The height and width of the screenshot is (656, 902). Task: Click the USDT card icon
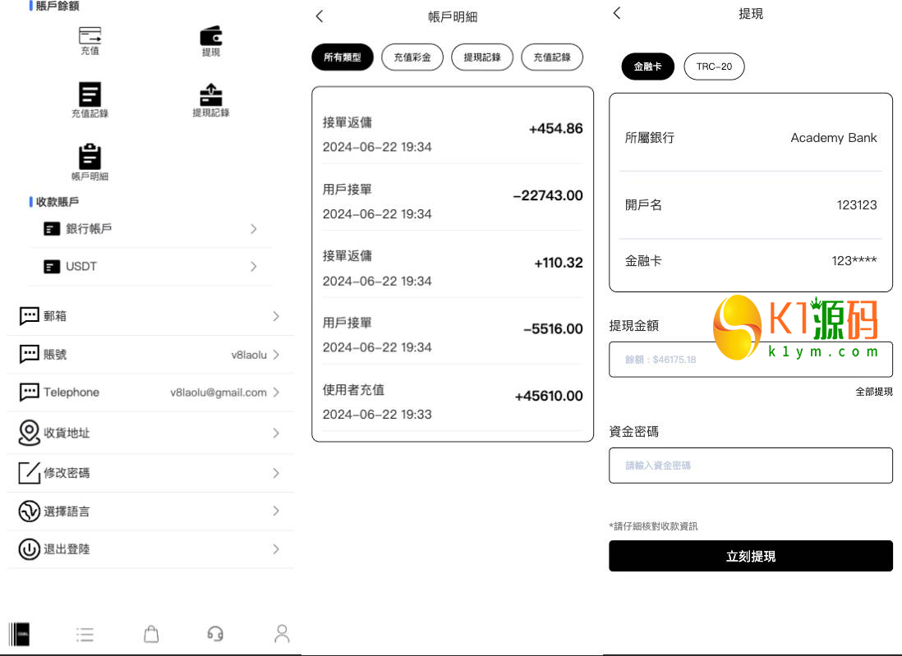click(52, 267)
